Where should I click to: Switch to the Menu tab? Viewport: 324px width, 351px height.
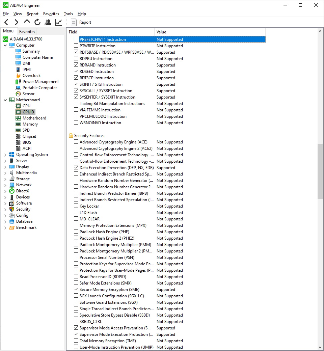pos(8,31)
